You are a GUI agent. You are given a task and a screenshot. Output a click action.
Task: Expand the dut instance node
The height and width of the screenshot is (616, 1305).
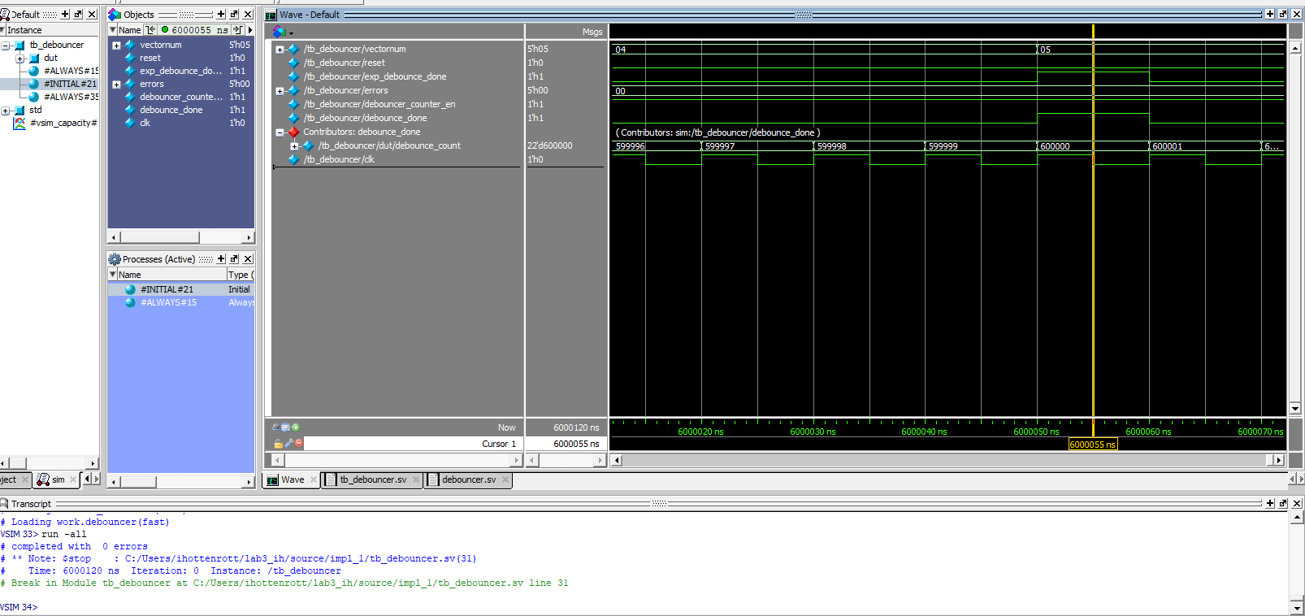click(x=20, y=59)
